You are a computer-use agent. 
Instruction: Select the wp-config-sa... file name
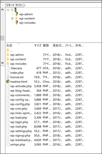point(20,100)
